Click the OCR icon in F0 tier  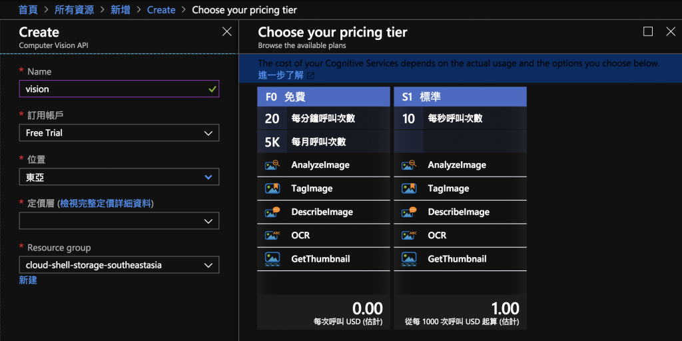point(272,235)
